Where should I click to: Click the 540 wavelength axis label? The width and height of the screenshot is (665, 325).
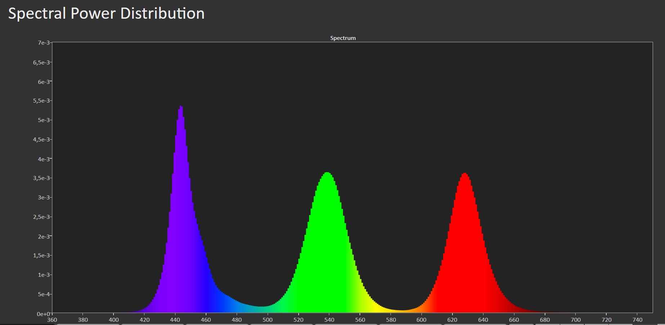(x=329, y=320)
